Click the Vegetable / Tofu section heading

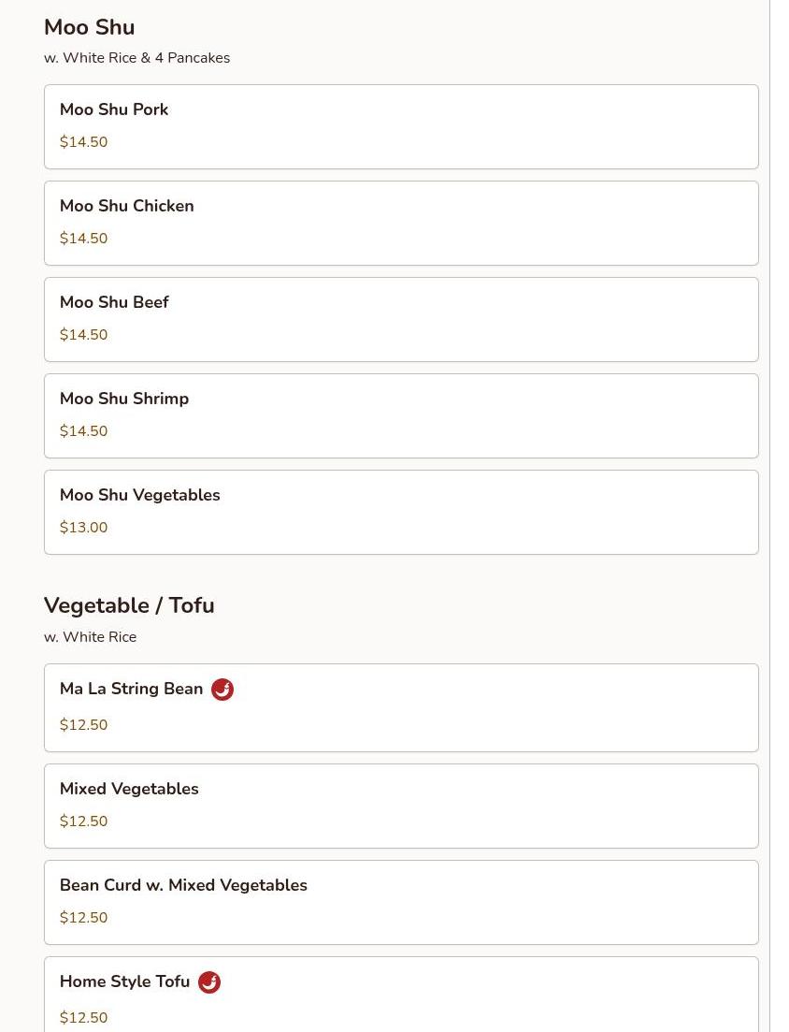129,605
